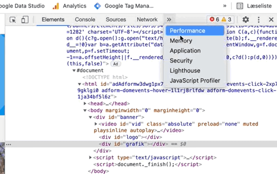Open the row actions ellipsis
277x174 pixels.
(x=8, y=144)
